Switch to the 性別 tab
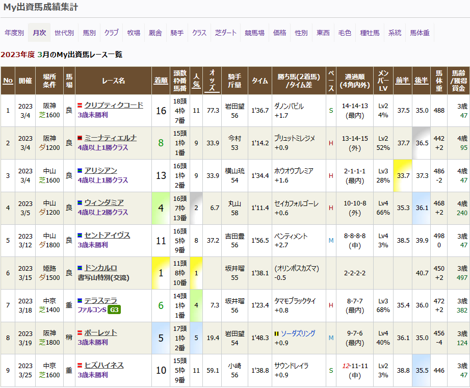Viewport: 470px width, 388px height. click(301, 33)
